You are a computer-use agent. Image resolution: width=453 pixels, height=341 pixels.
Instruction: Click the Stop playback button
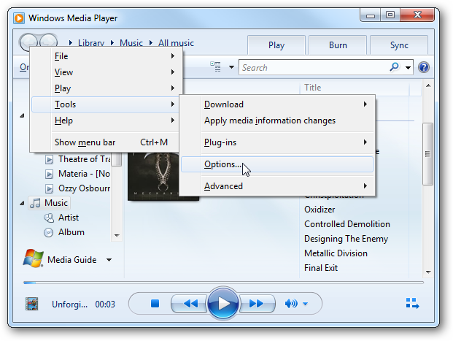coord(155,304)
